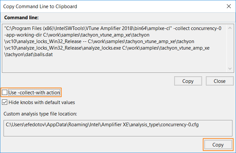This screenshot has height=153, width=236.
Task: Click the scroll down arrow in the command line box
Action: (x=230, y=69)
